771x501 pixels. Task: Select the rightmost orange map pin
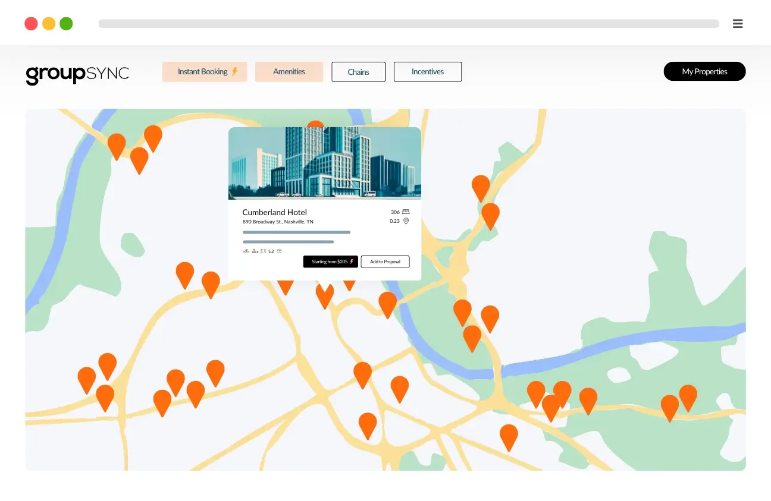[688, 398]
